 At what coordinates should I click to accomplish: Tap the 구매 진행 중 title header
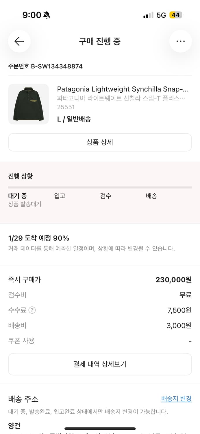[100, 41]
